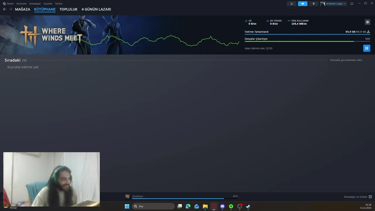Image resolution: width=375 pixels, height=211 pixels.
Task: Open Outlook from the taskbar
Action: [x=197, y=206]
